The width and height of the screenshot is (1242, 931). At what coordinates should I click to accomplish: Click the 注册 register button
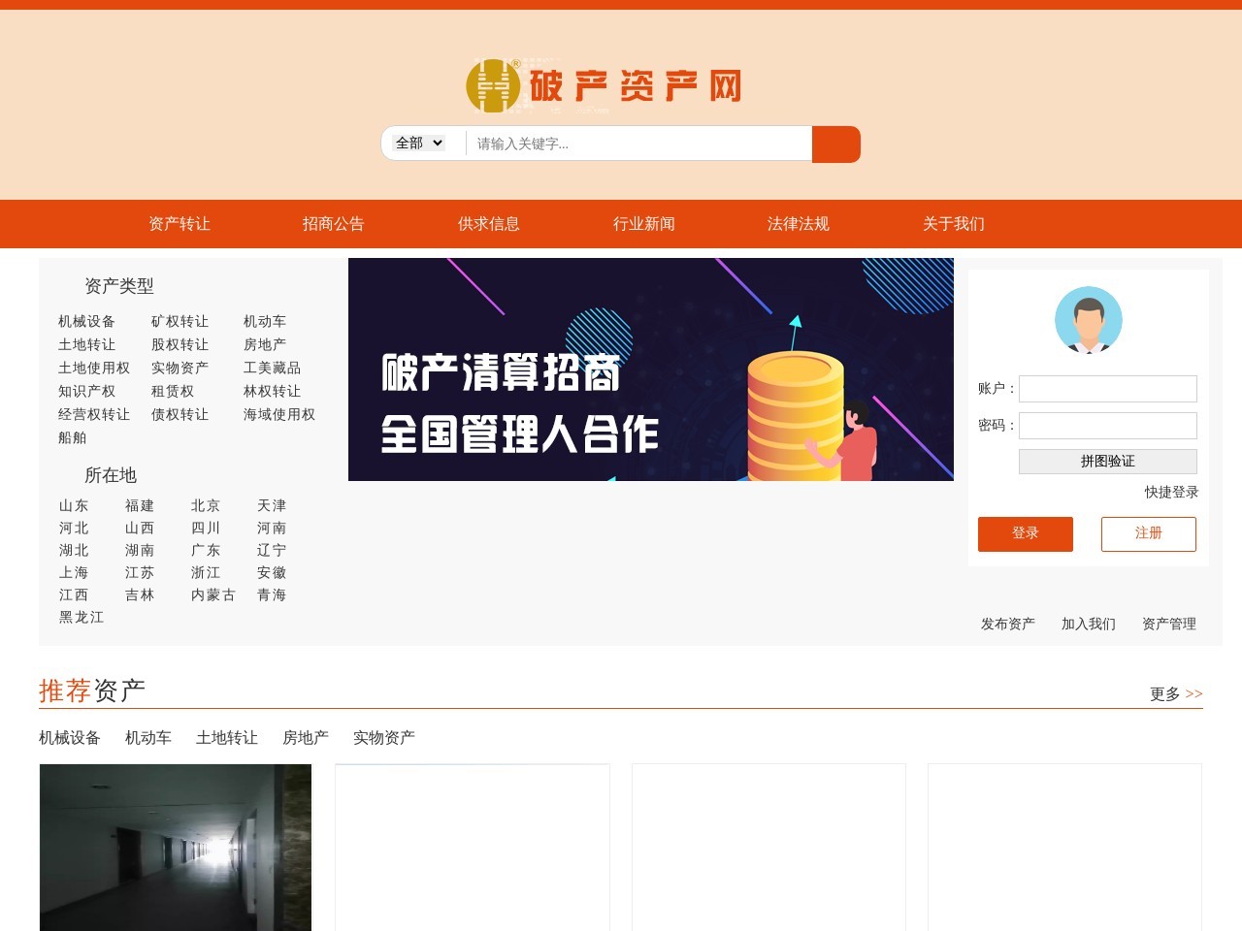1149,533
